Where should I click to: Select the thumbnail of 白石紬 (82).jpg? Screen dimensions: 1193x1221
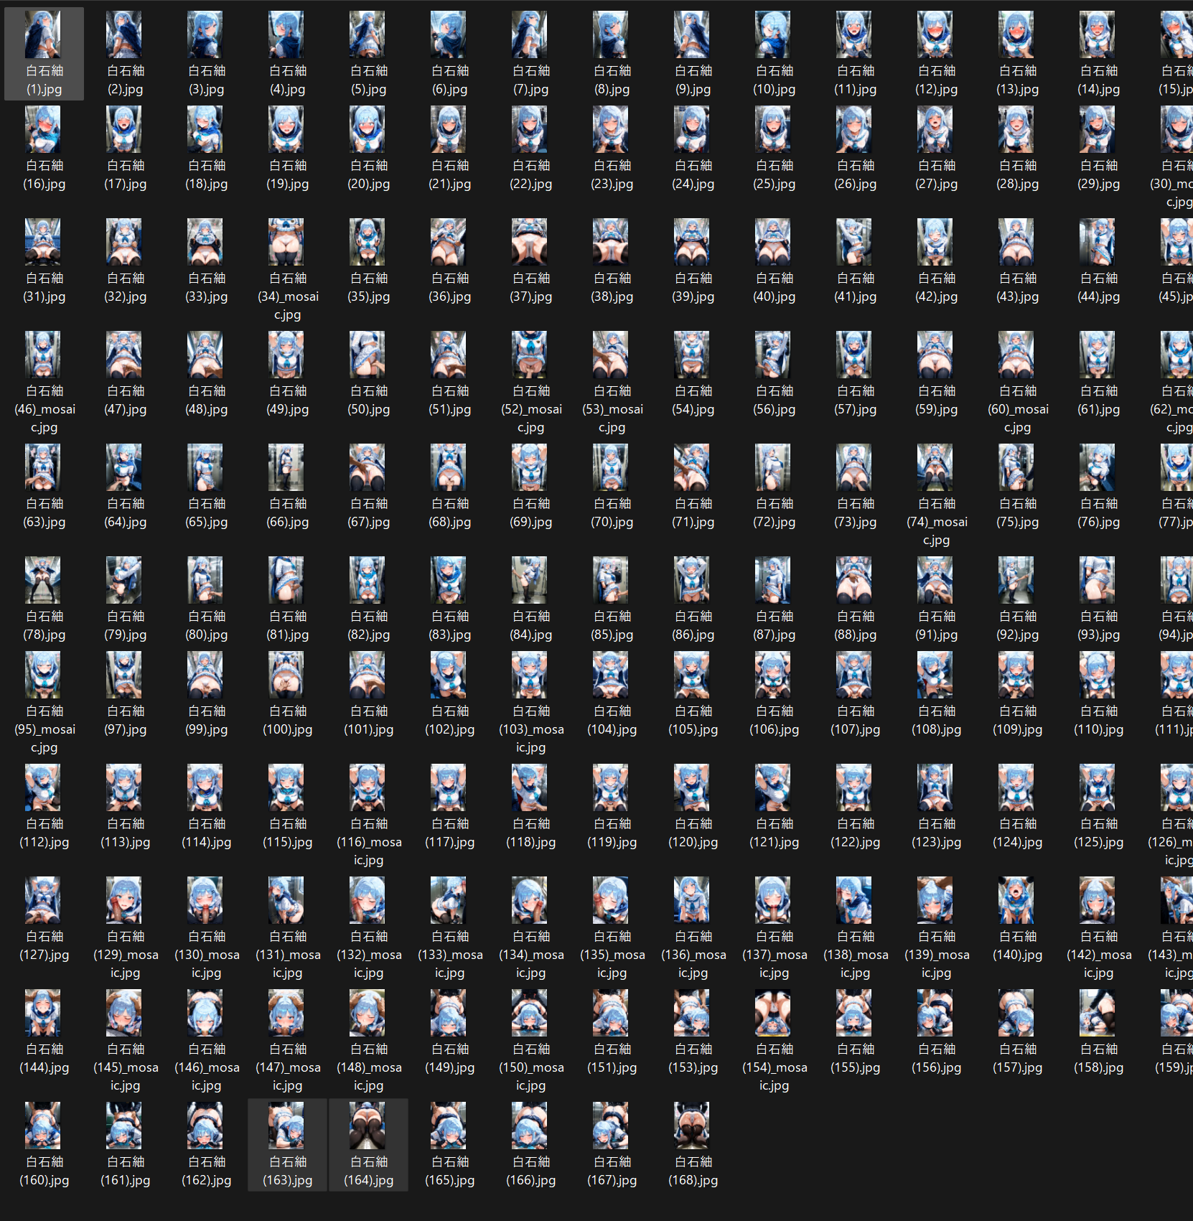pos(368,580)
